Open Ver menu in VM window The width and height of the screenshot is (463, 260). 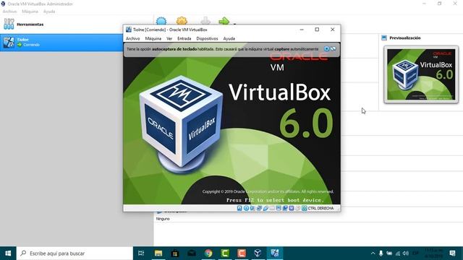(169, 38)
